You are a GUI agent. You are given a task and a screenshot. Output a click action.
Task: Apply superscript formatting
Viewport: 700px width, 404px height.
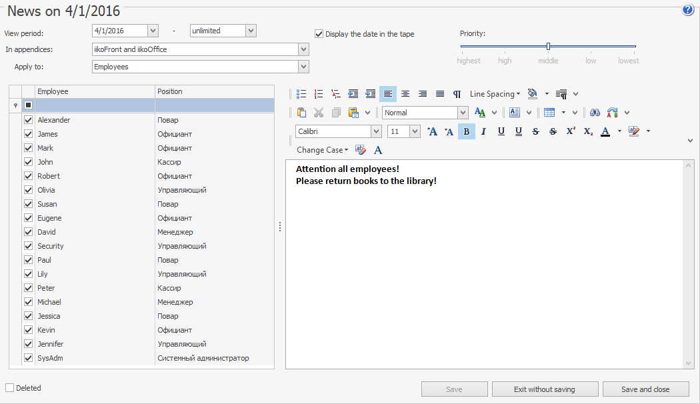click(x=571, y=131)
